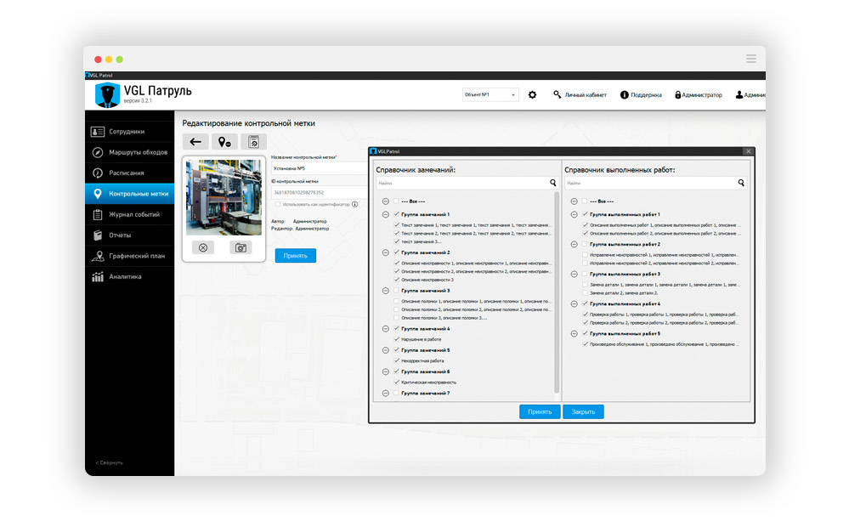Uncheck Некорректная работа
The height and width of the screenshot is (527, 849).
coord(396,360)
